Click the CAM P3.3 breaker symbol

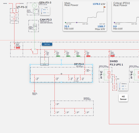coord(35,27)
